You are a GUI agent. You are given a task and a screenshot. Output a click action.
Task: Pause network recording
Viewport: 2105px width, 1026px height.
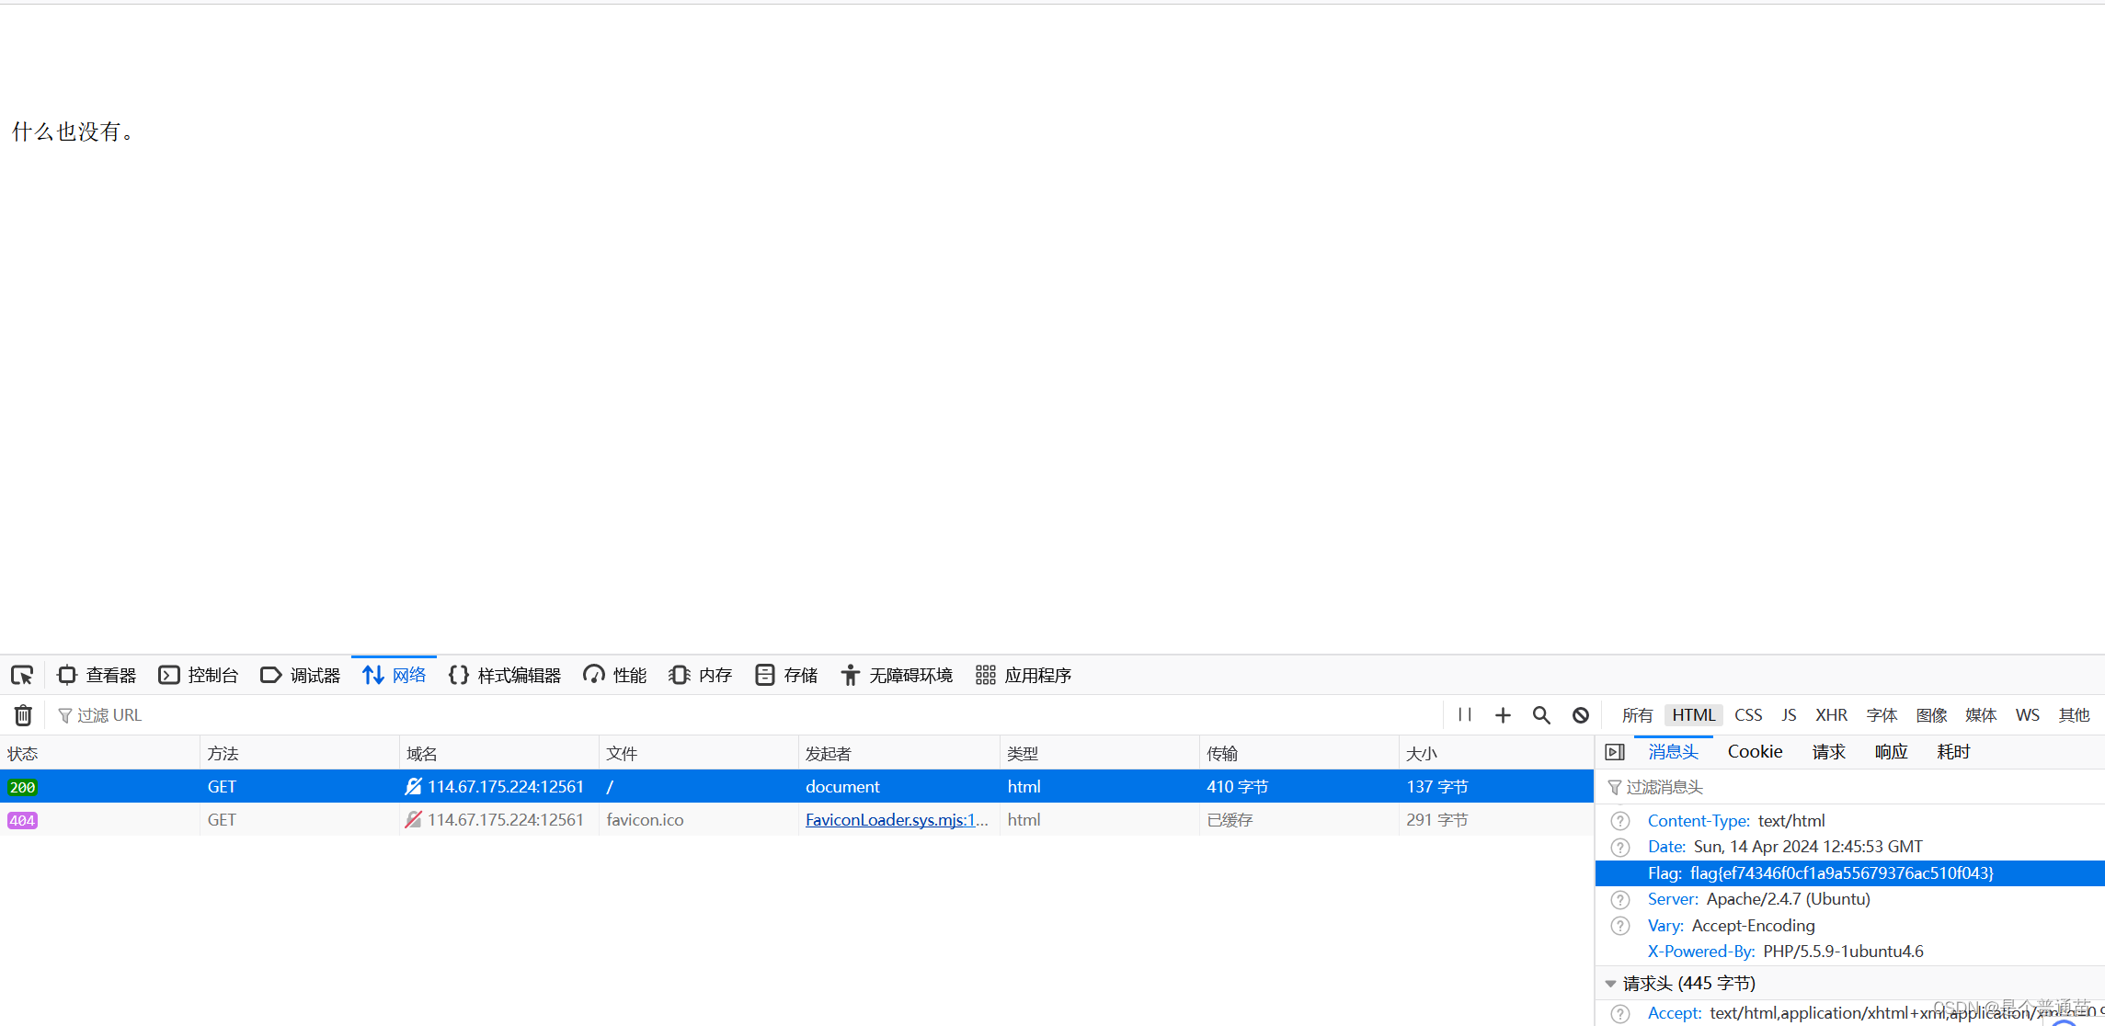coord(1465,715)
